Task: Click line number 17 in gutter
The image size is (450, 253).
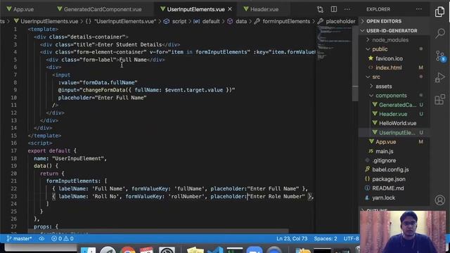Action: click(14, 150)
